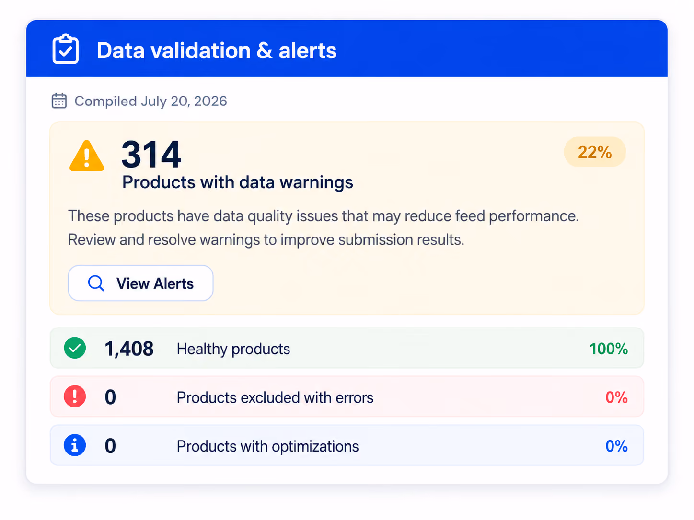The width and height of the screenshot is (694, 520).
Task: Click the clipboard checkmark icon in header
Action: click(66, 49)
